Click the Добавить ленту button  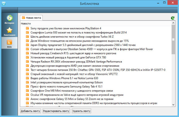point(30,111)
